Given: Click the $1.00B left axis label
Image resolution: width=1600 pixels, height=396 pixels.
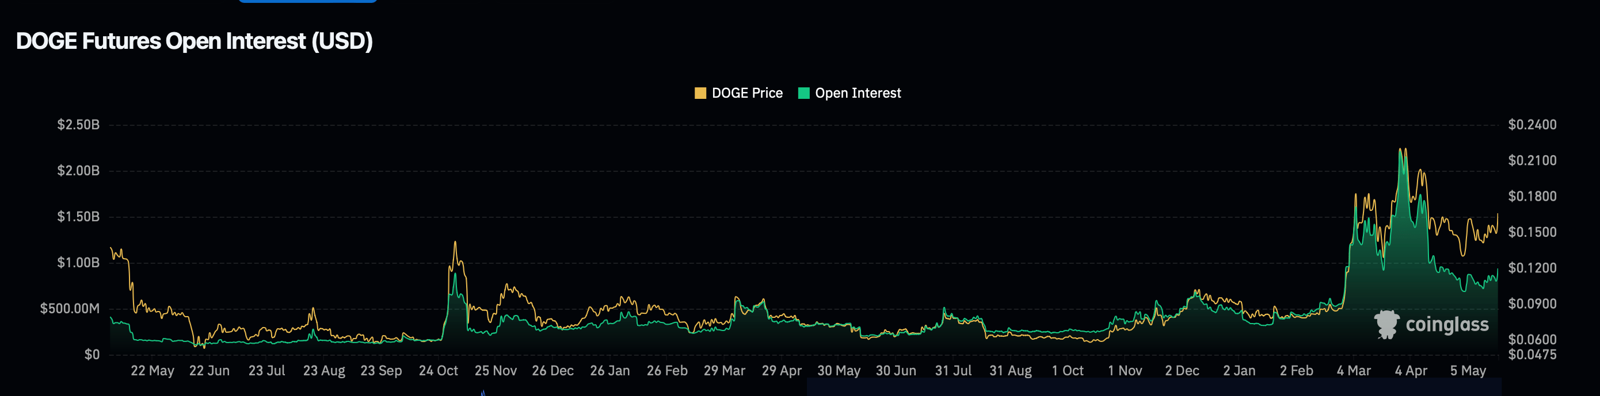Looking at the screenshot, I should tap(78, 263).
